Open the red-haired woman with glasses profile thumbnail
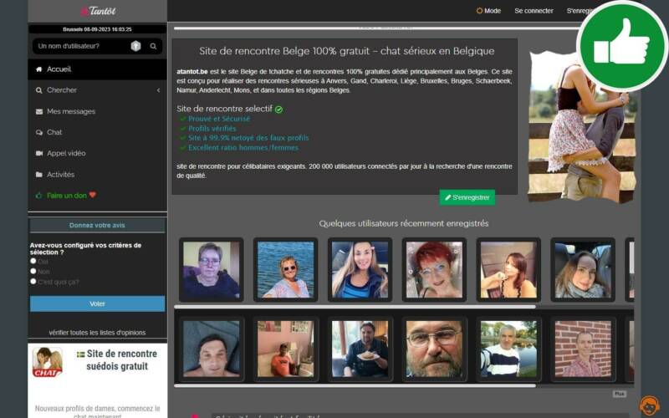Screen dimensions: 669x418 click(434, 269)
